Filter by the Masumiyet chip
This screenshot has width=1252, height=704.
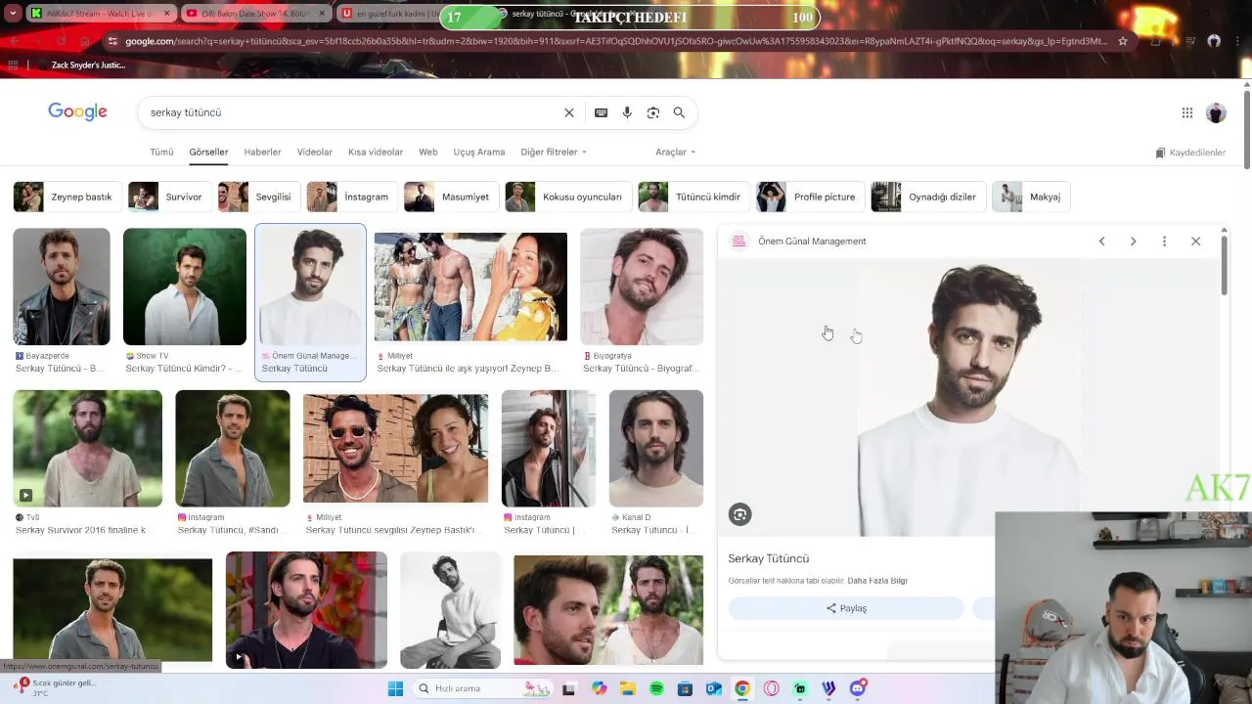(x=450, y=197)
